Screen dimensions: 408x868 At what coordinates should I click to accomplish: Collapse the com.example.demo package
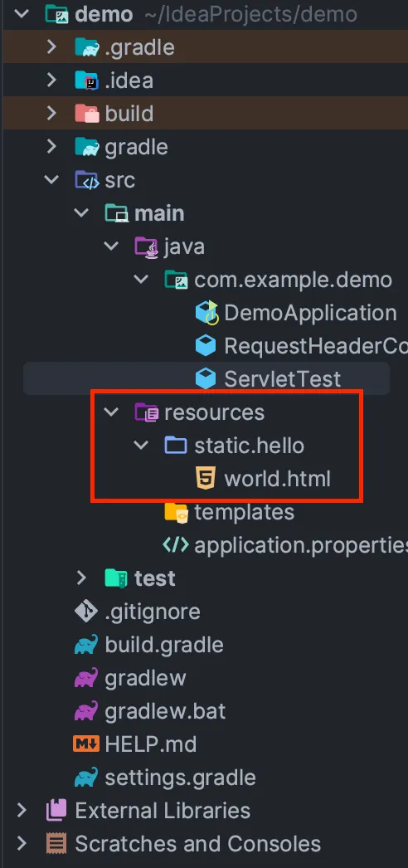coord(142,280)
